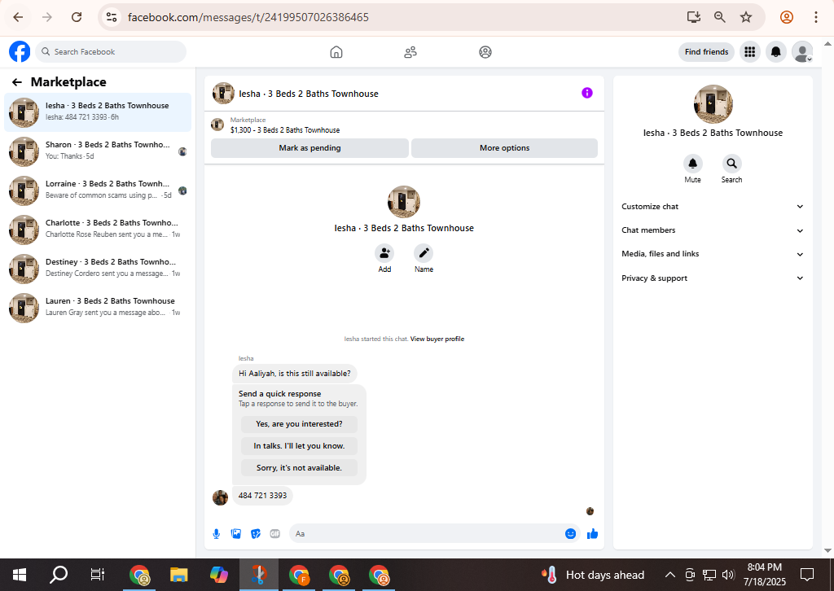Click the 484 721 3393 message bubble
Image resolution: width=834 pixels, height=591 pixels.
coord(262,495)
